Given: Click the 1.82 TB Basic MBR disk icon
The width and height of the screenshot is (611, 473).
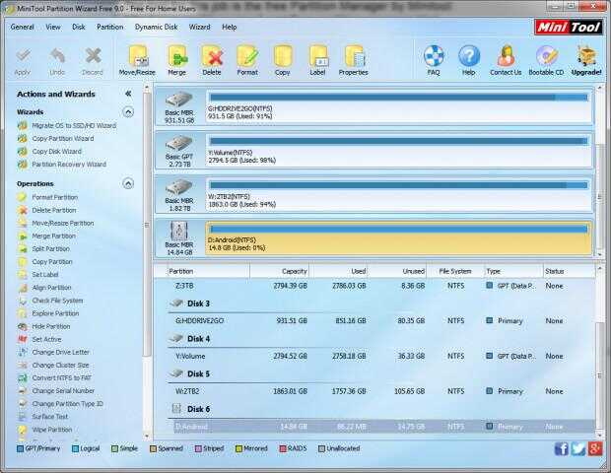Looking at the screenshot, I should click(x=178, y=188).
